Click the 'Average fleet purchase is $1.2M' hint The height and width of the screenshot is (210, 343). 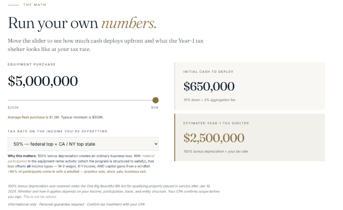click(33, 117)
